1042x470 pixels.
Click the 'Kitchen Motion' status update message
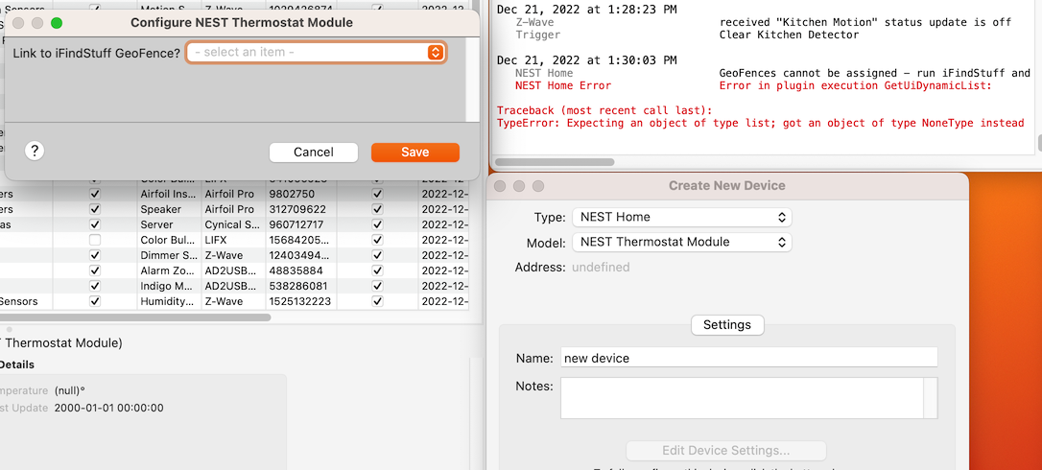coord(865,22)
